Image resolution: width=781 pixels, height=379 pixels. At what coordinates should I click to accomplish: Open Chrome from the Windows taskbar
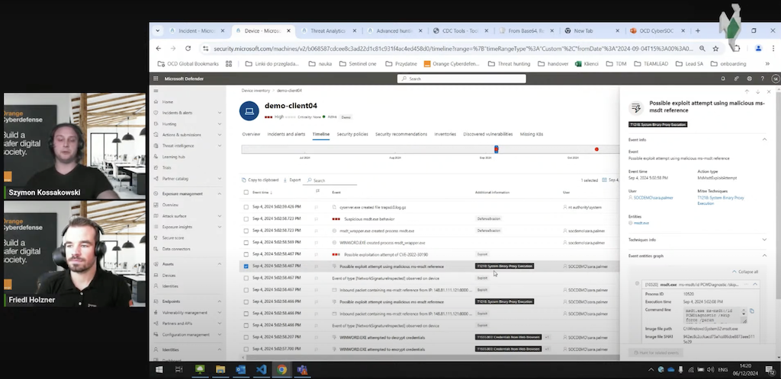281,370
